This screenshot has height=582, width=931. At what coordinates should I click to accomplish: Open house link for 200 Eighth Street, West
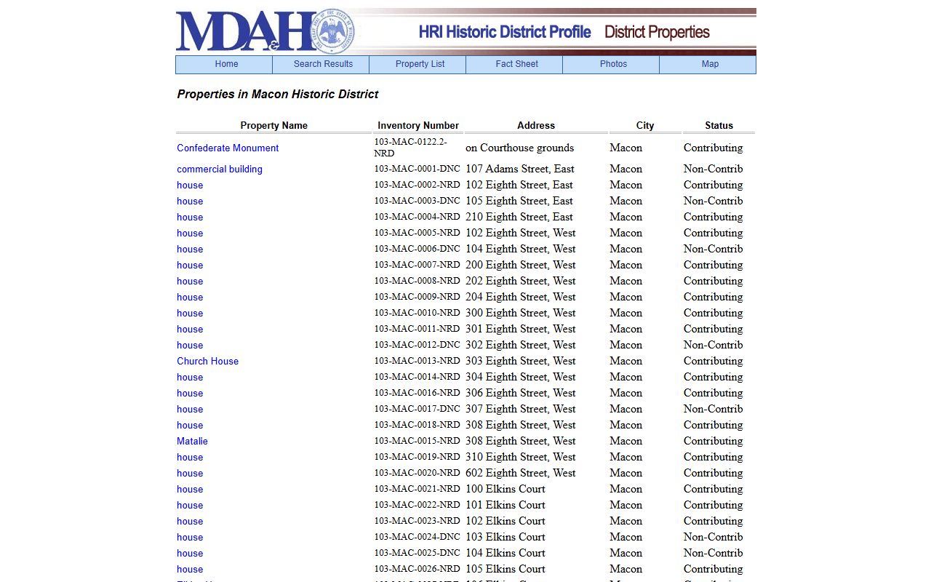pyautogui.click(x=190, y=265)
